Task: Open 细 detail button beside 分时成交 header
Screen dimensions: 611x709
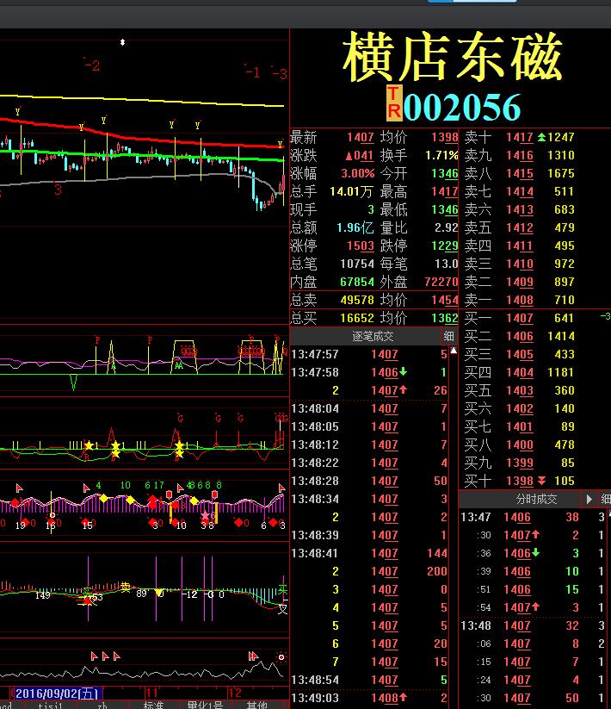Action: (x=605, y=499)
